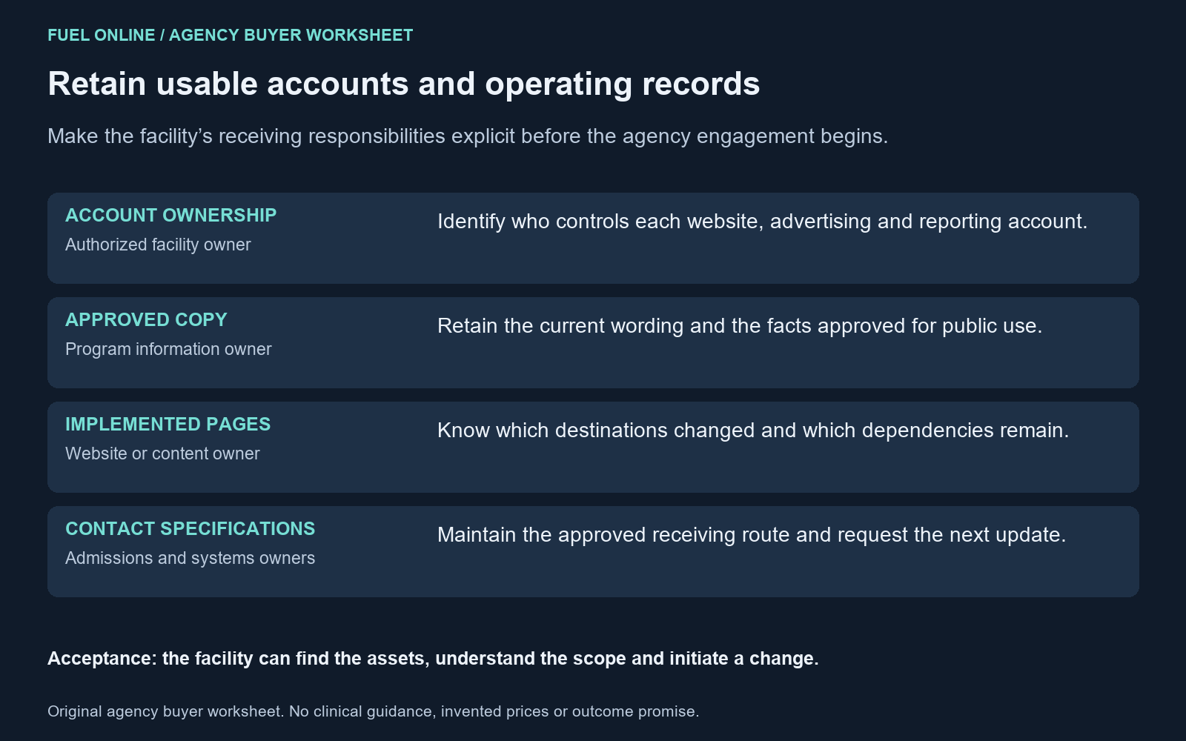Click the 'Original agency buyer worksheet' footnote
Viewport: 1186px width, 741px height.
373,711
